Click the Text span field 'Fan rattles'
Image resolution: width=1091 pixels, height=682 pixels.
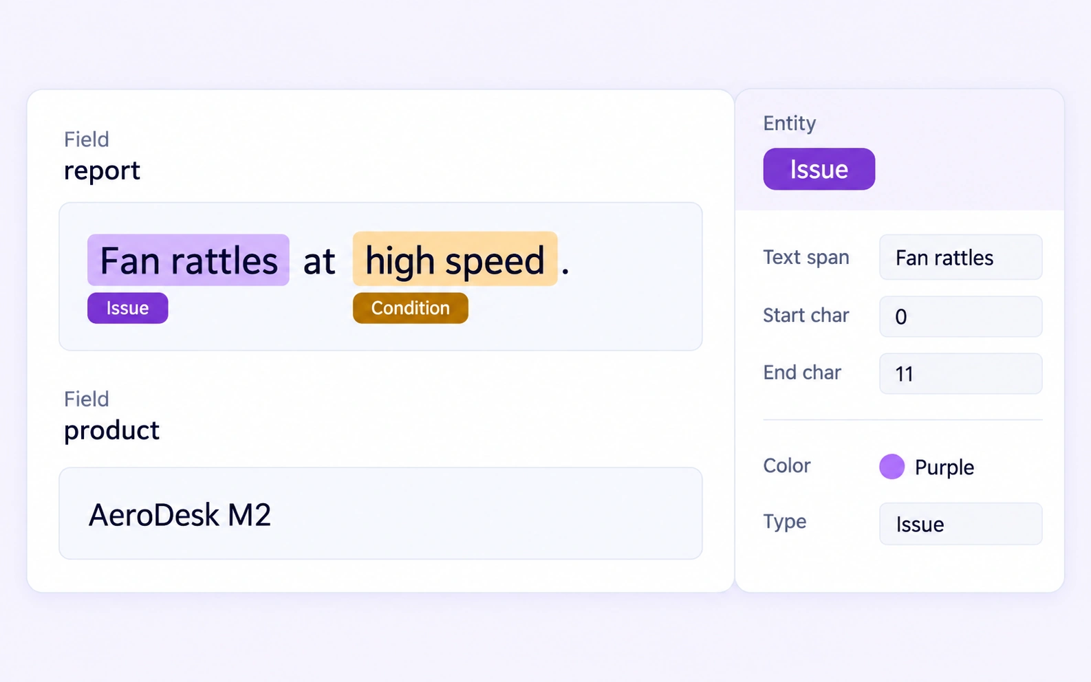(960, 257)
